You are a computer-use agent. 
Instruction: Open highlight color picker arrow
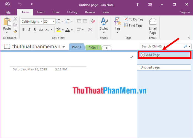pos(63,30)
